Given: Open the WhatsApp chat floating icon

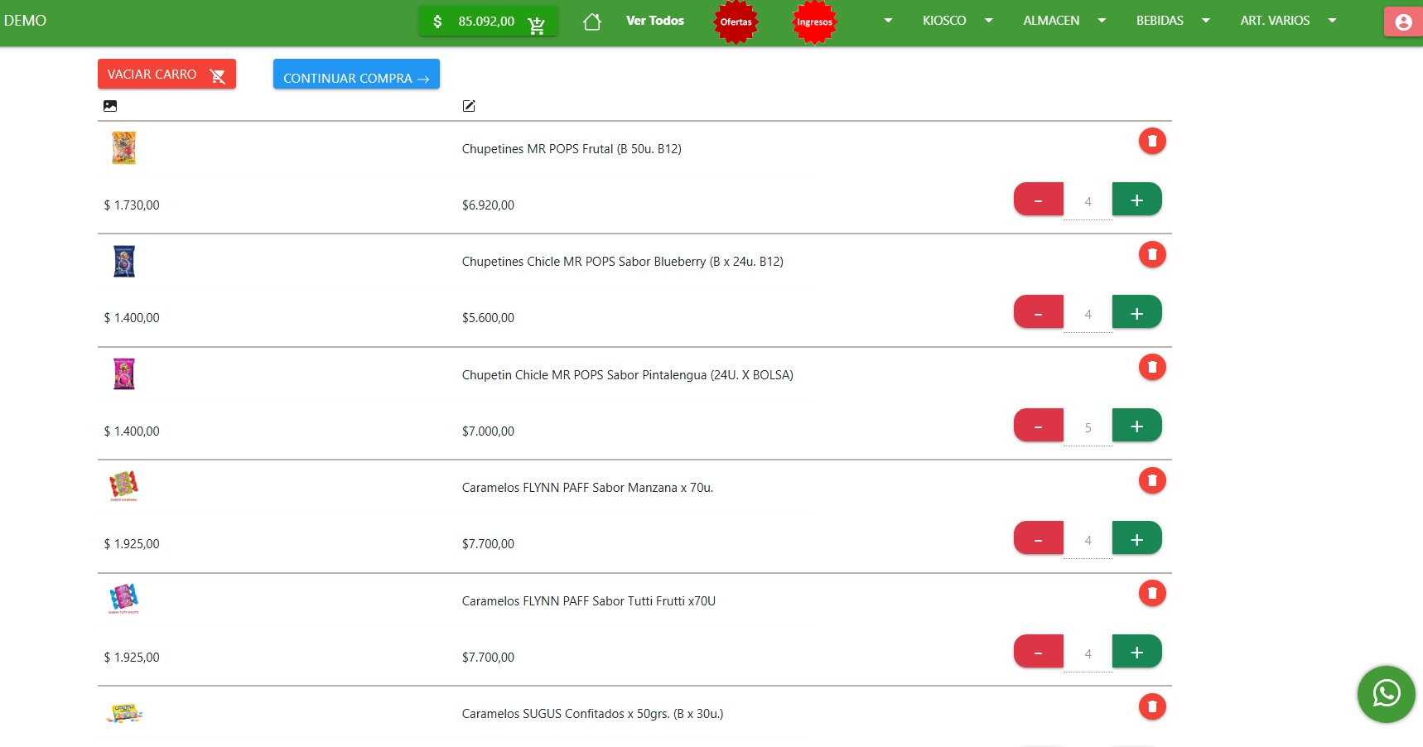Looking at the screenshot, I should pyautogui.click(x=1386, y=695).
